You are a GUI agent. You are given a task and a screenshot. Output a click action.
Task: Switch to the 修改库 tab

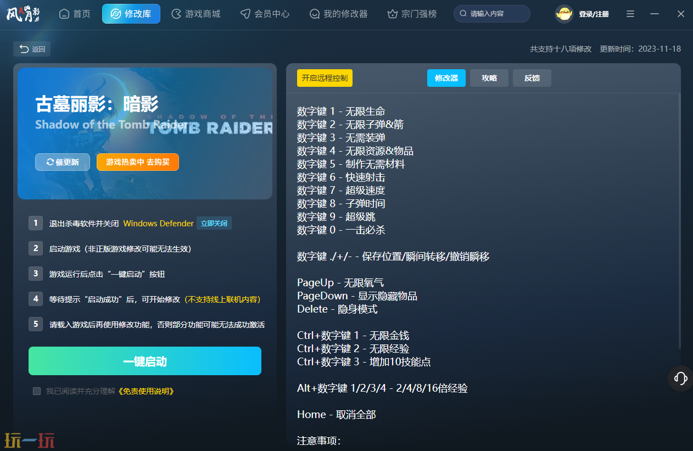click(x=131, y=14)
